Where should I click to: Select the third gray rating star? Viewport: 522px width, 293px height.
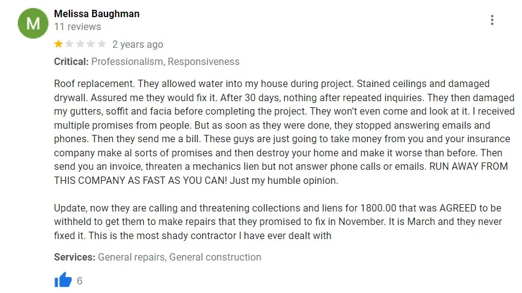(x=80, y=44)
